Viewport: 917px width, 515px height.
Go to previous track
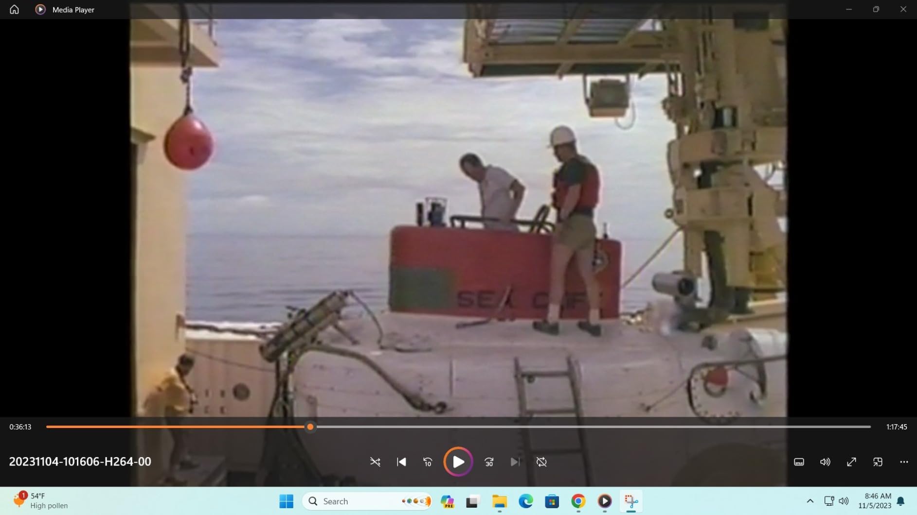tap(401, 462)
